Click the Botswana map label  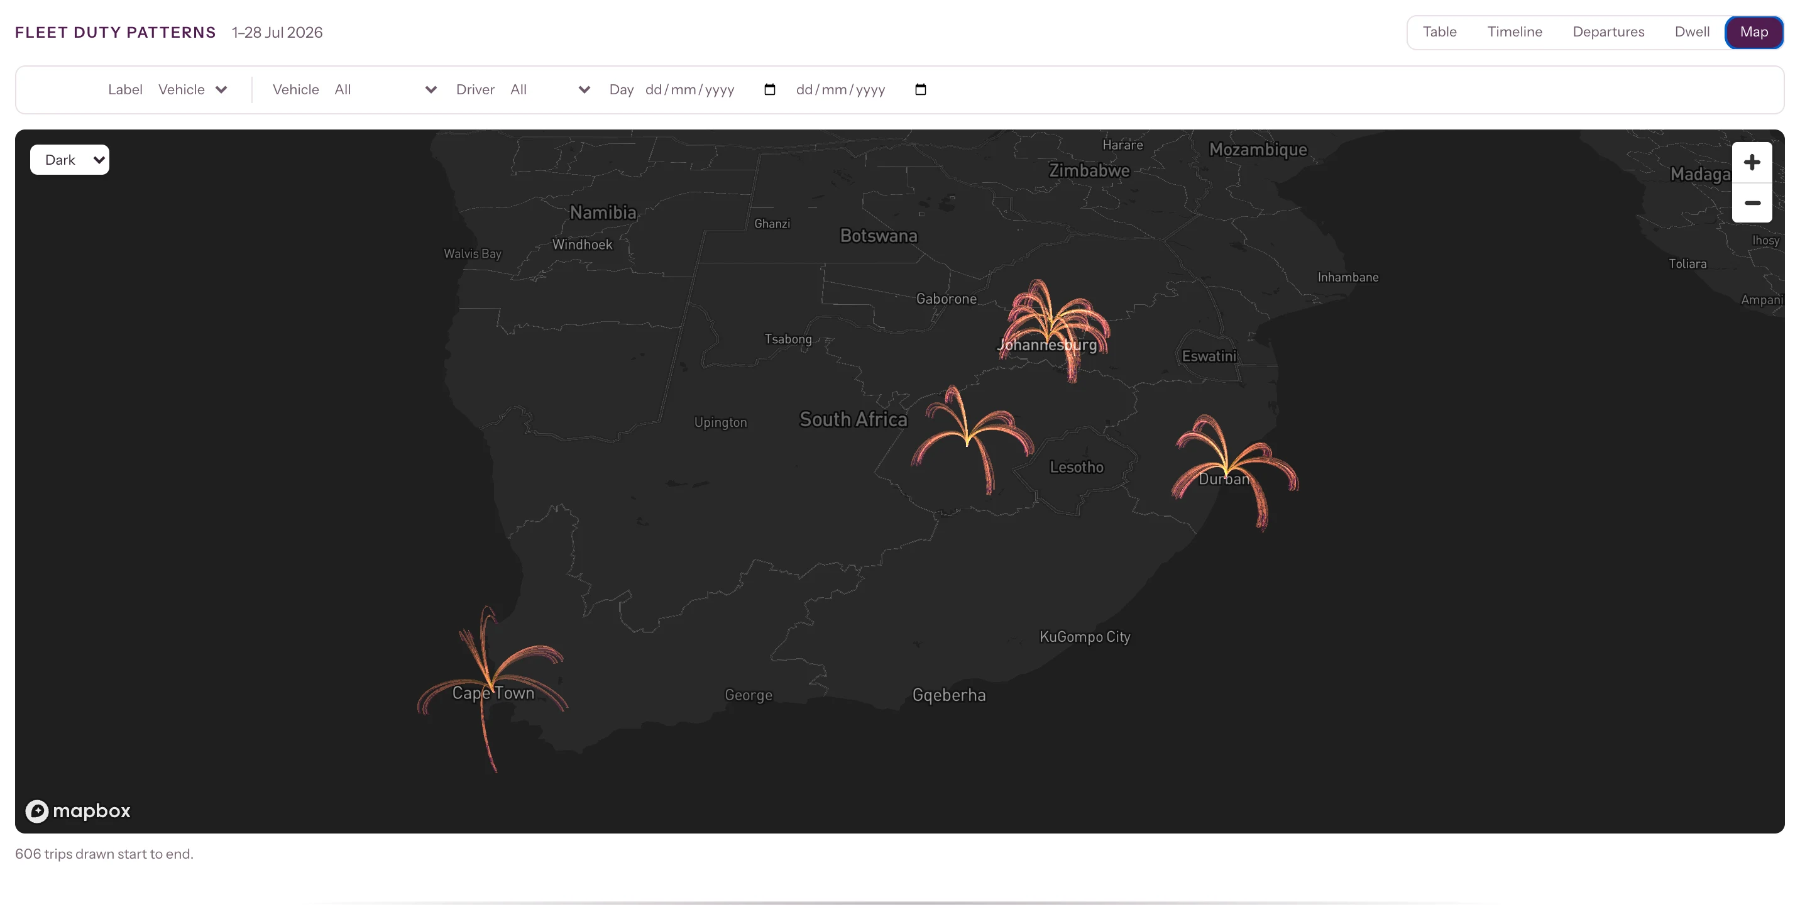click(x=879, y=236)
